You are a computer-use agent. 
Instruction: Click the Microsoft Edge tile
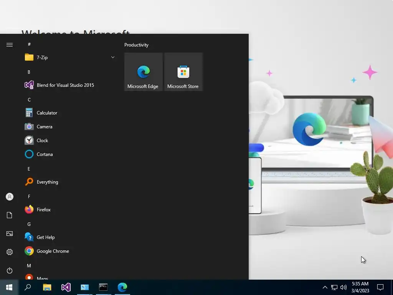point(144,72)
